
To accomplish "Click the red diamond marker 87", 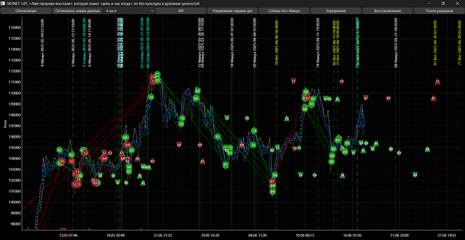I will click(x=389, y=98).
